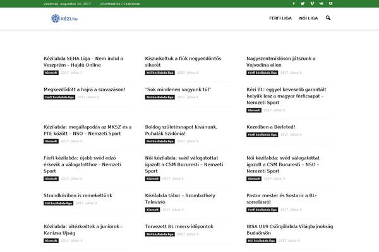The image size is (379, 252).
Task: Click Kiemelt tag under Kézilabda tábor article
Action: 152,210
